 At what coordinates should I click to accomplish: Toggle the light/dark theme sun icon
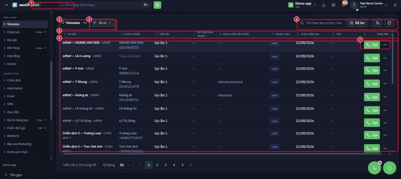coord(395,5)
